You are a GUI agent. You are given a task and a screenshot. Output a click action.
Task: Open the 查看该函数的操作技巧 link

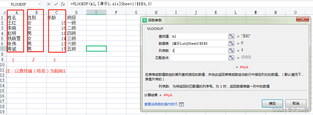tap(161, 104)
